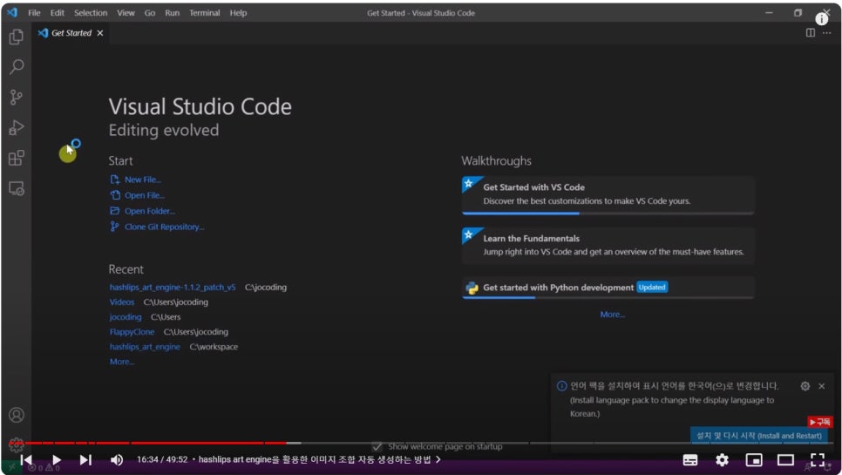
Task: Click More under Recent list
Action: (x=122, y=362)
